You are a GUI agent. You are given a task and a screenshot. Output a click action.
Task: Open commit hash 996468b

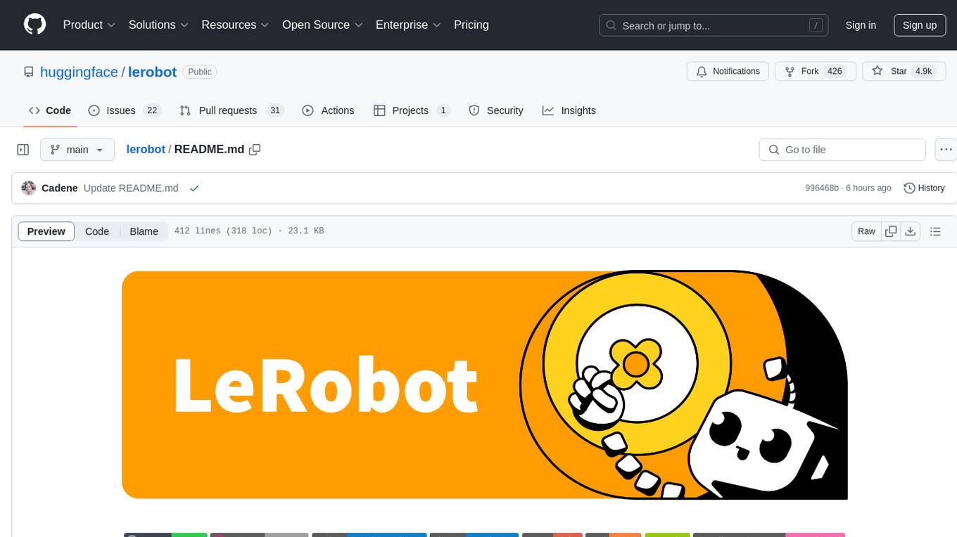click(x=822, y=188)
